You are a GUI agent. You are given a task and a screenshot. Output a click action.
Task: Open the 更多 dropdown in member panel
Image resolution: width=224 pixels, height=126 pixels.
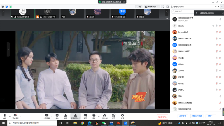tap(211, 116)
